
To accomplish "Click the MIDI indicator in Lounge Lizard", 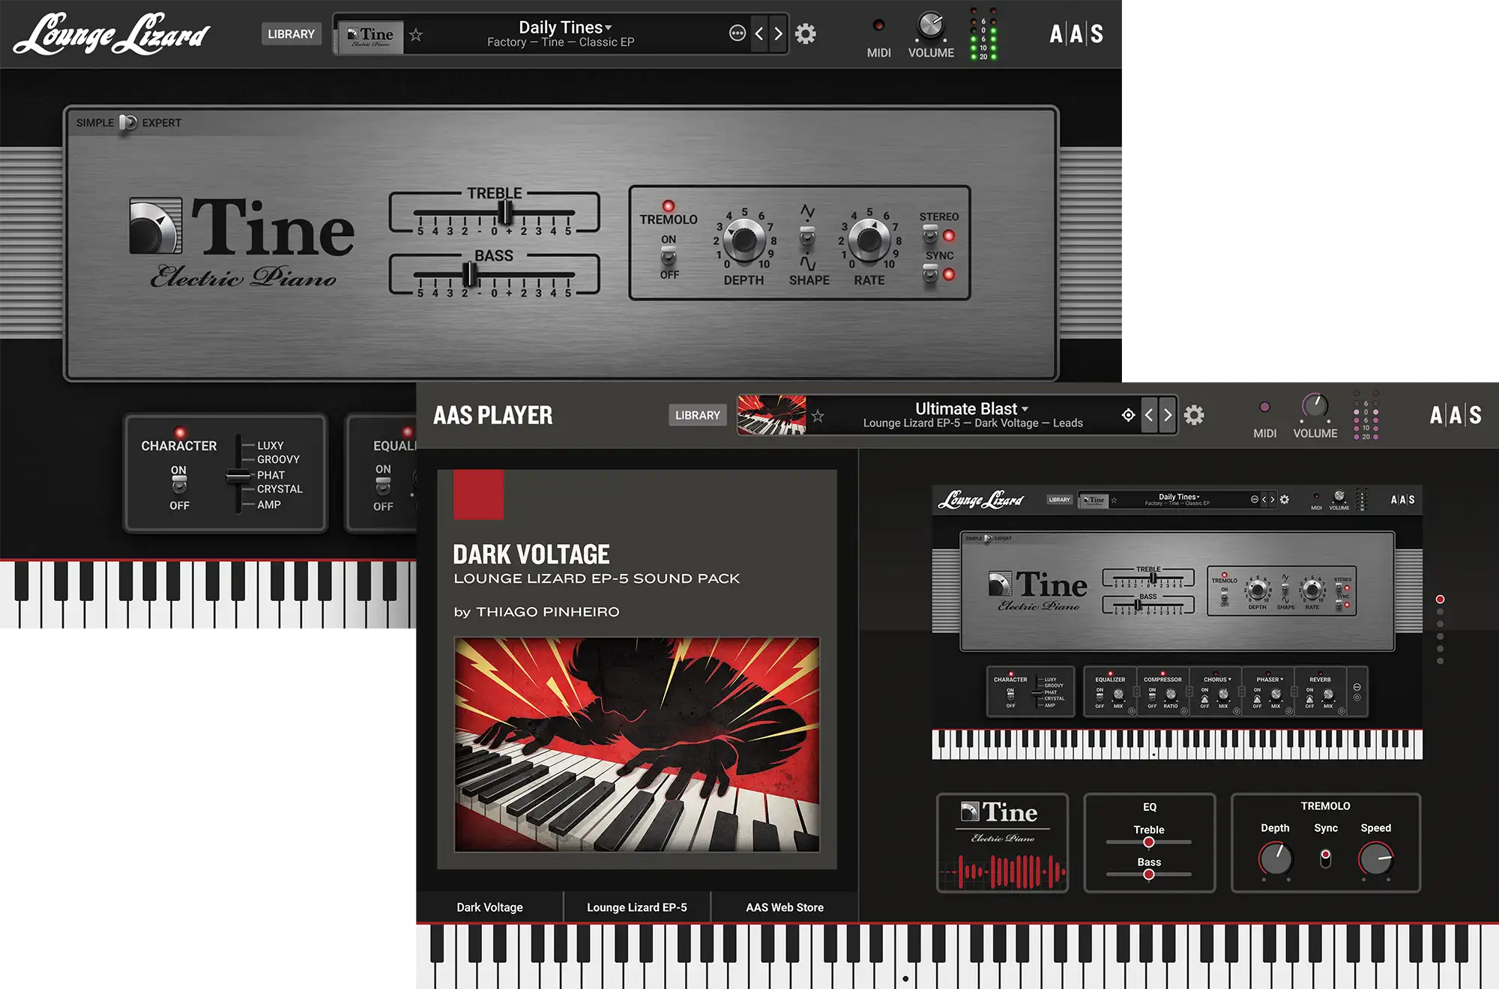I will 878,25.
